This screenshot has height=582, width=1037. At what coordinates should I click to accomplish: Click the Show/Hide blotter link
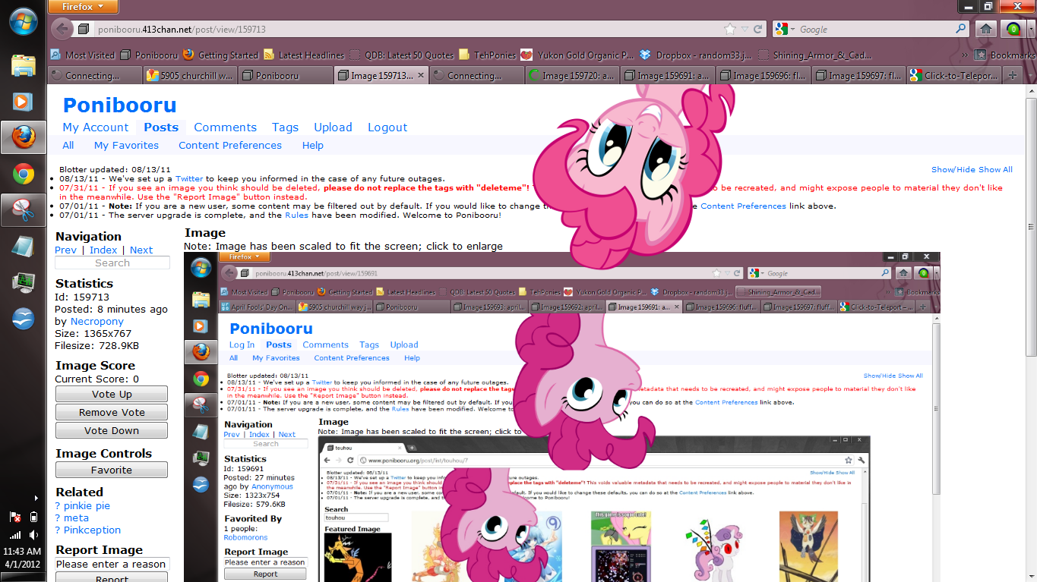tap(953, 169)
